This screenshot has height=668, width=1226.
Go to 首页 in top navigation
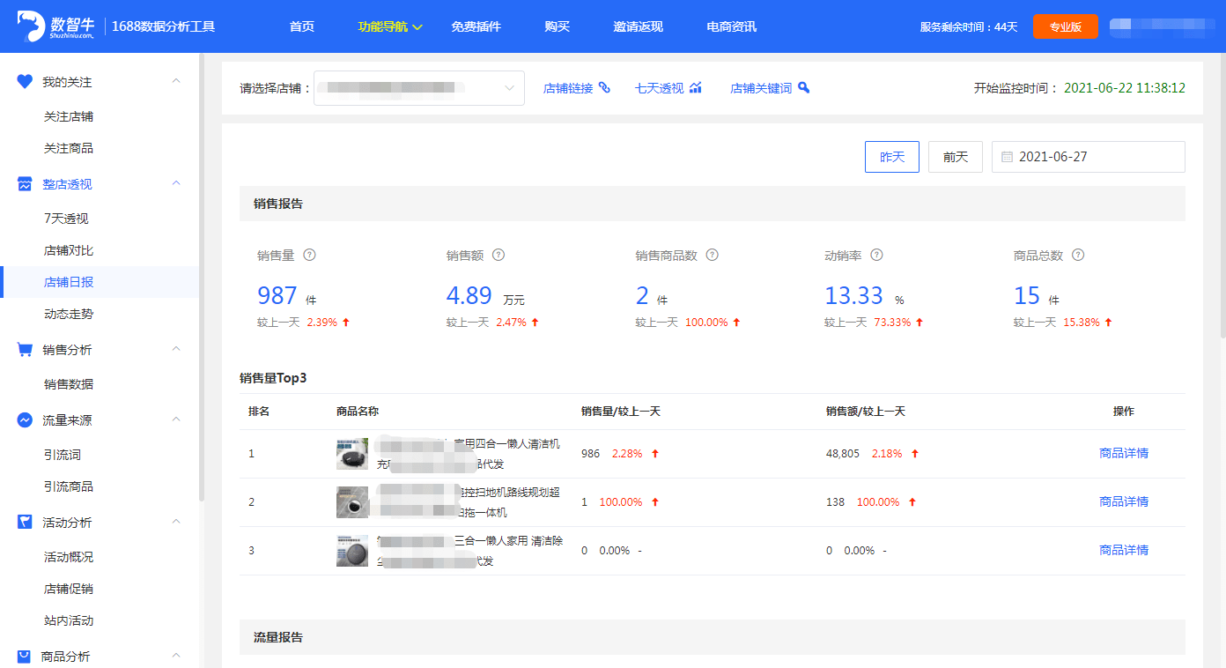(302, 26)
